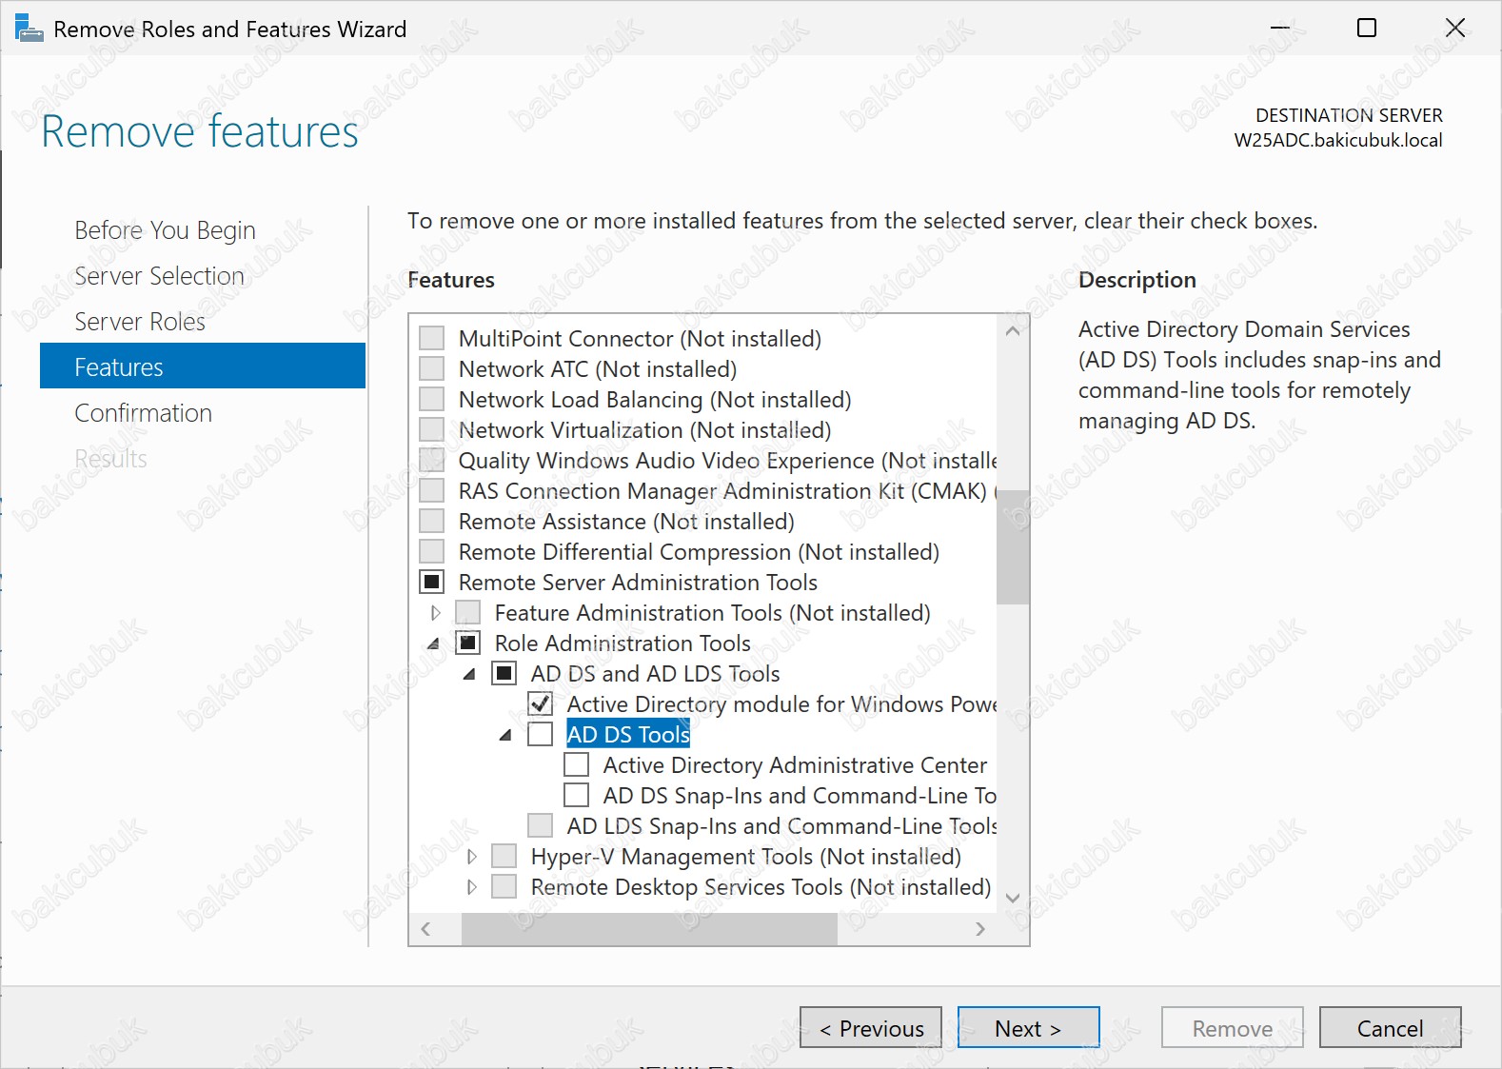Click the Remote Desktop Services Tools checkbox
Image resolution: width=1502 pixels, height=1069 pixels.
point(504,887)
